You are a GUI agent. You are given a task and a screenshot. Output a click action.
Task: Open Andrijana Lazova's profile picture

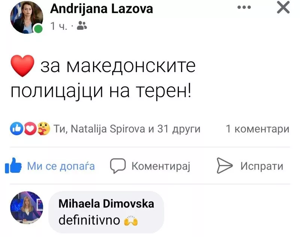tap(27, 17)
